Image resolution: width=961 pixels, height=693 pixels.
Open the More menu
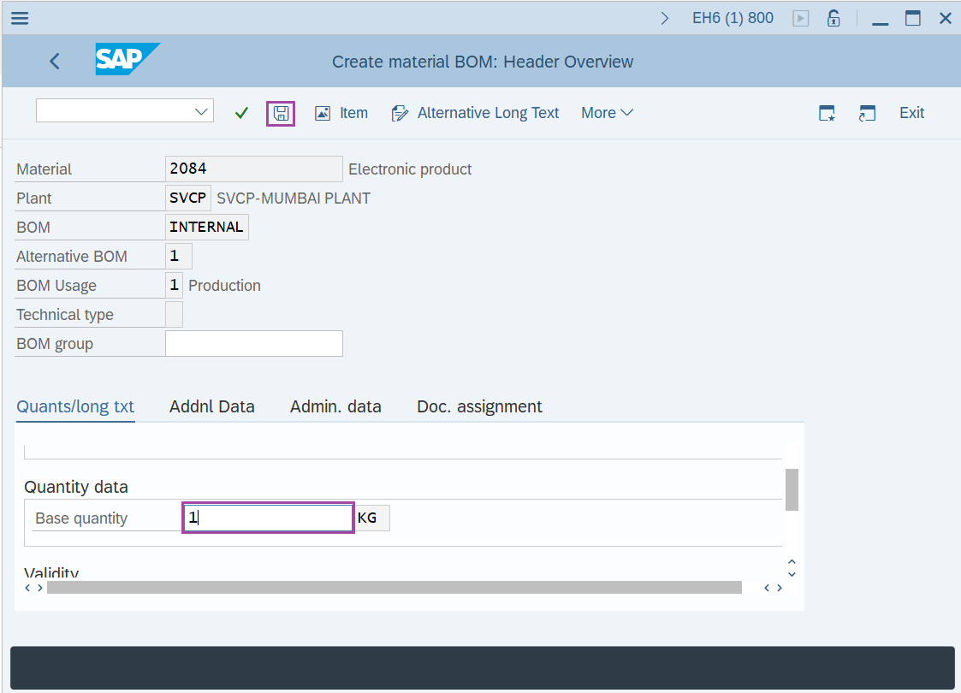pos(607,112)
